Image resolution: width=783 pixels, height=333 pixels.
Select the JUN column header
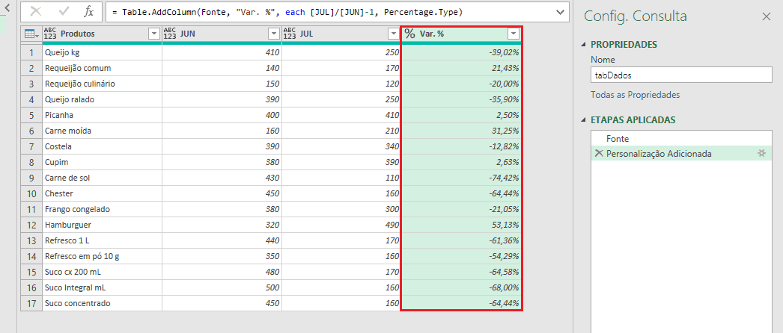pyautogui.click(x=222, y=34)
